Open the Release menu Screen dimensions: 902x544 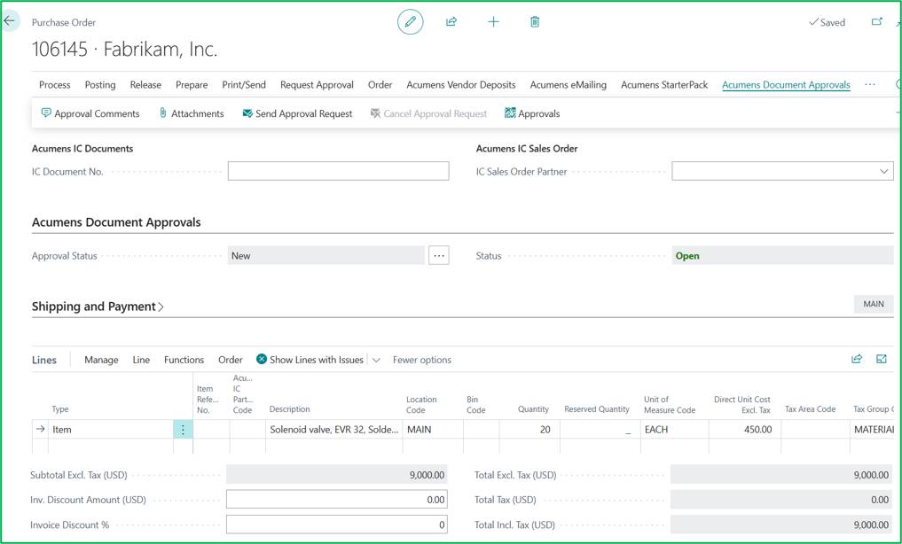145,84
